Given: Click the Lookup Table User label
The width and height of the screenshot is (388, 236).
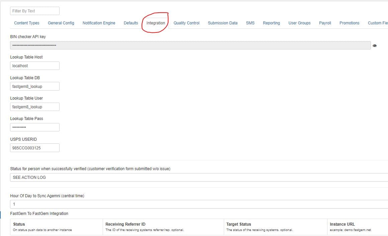Looking at the screenshot, I should tap(26, 98).
